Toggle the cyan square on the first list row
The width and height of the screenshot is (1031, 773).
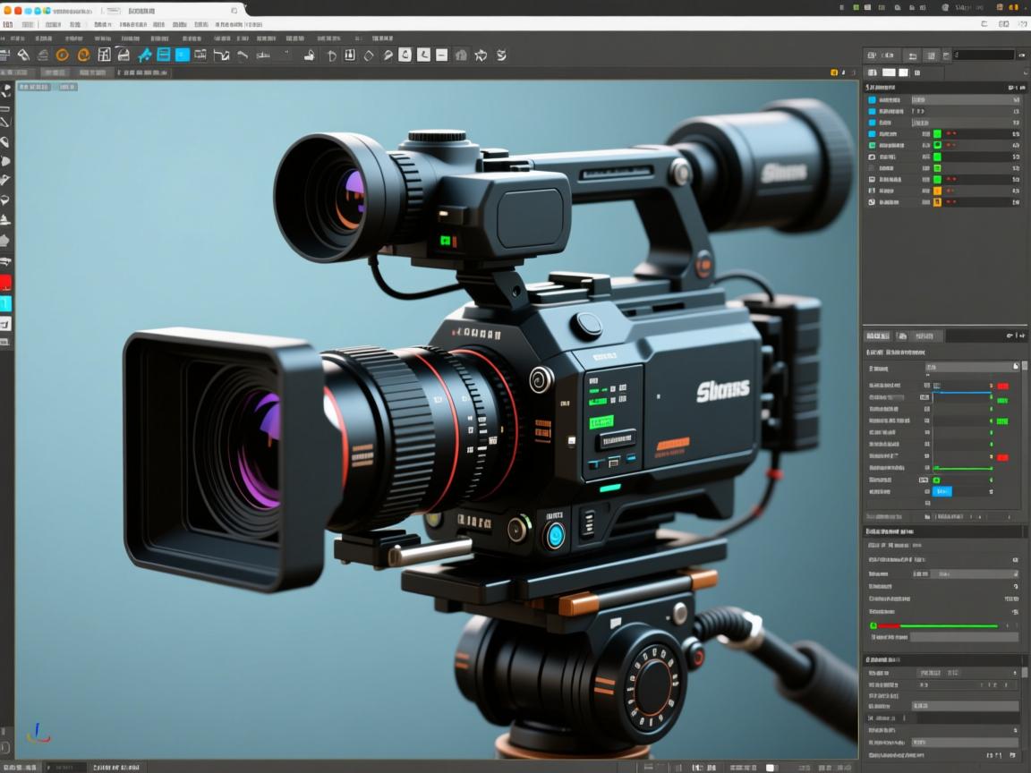point(873,100)
